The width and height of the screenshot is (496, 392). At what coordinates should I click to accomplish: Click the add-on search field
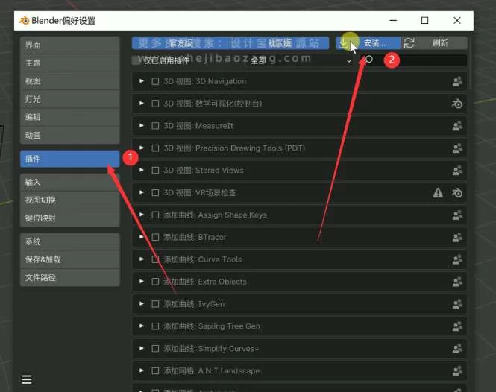(x=418, y=60)
